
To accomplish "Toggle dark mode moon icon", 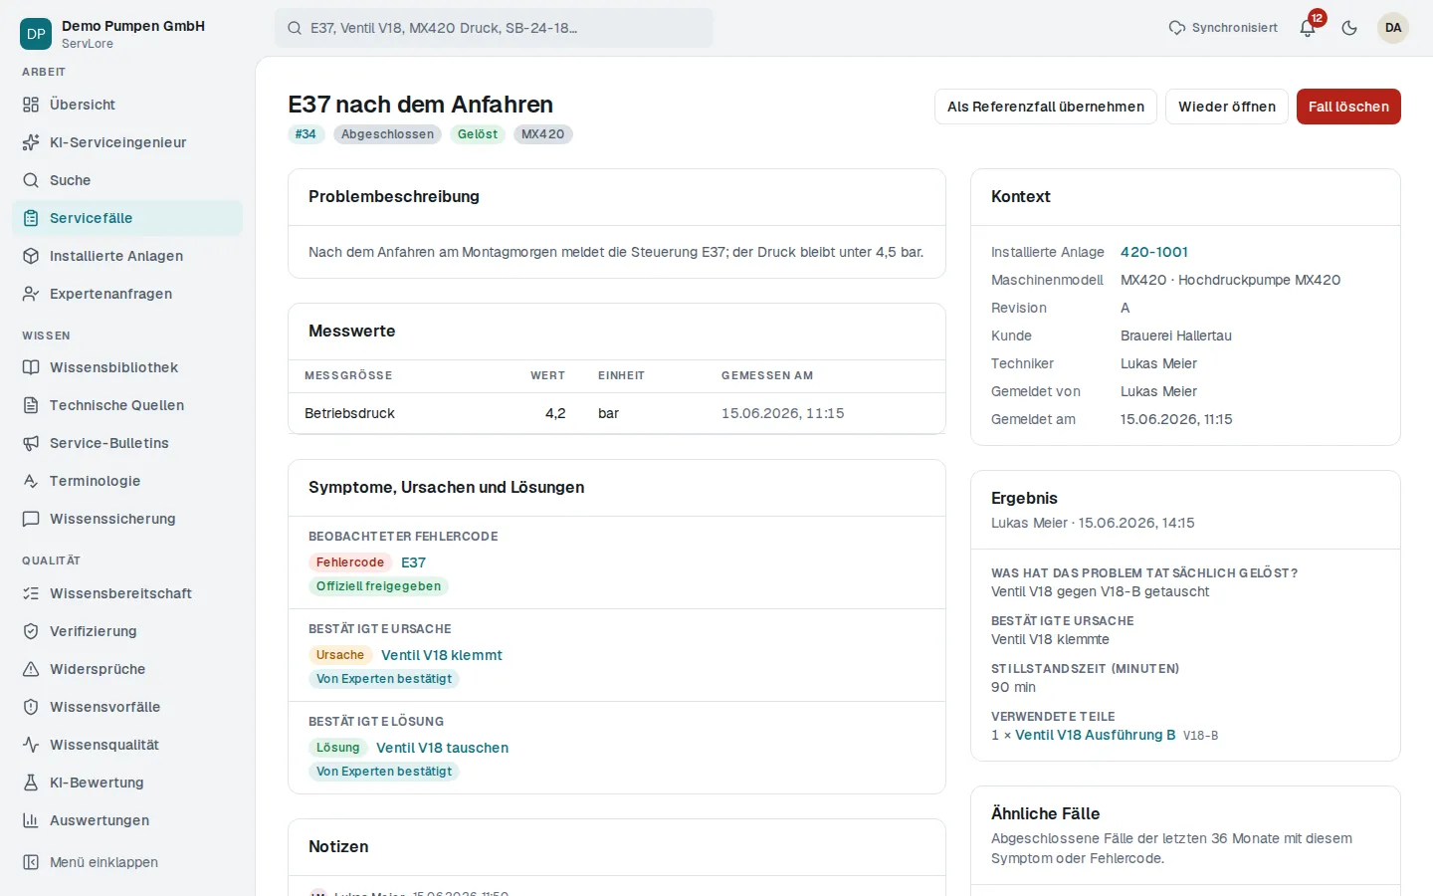I will tap(1349, 28).
